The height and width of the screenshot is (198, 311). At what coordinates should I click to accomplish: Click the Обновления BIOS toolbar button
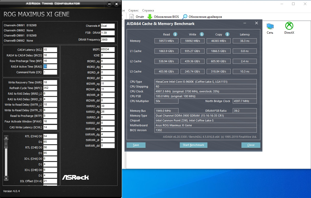pyautogui.click(x=163, y=17)
